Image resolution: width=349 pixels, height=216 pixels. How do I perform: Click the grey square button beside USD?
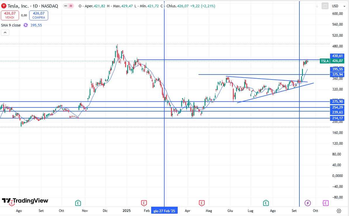pos(325,6)
